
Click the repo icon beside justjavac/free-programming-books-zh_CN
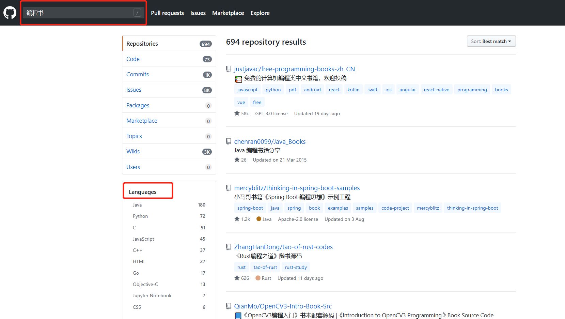coord(229,69)
